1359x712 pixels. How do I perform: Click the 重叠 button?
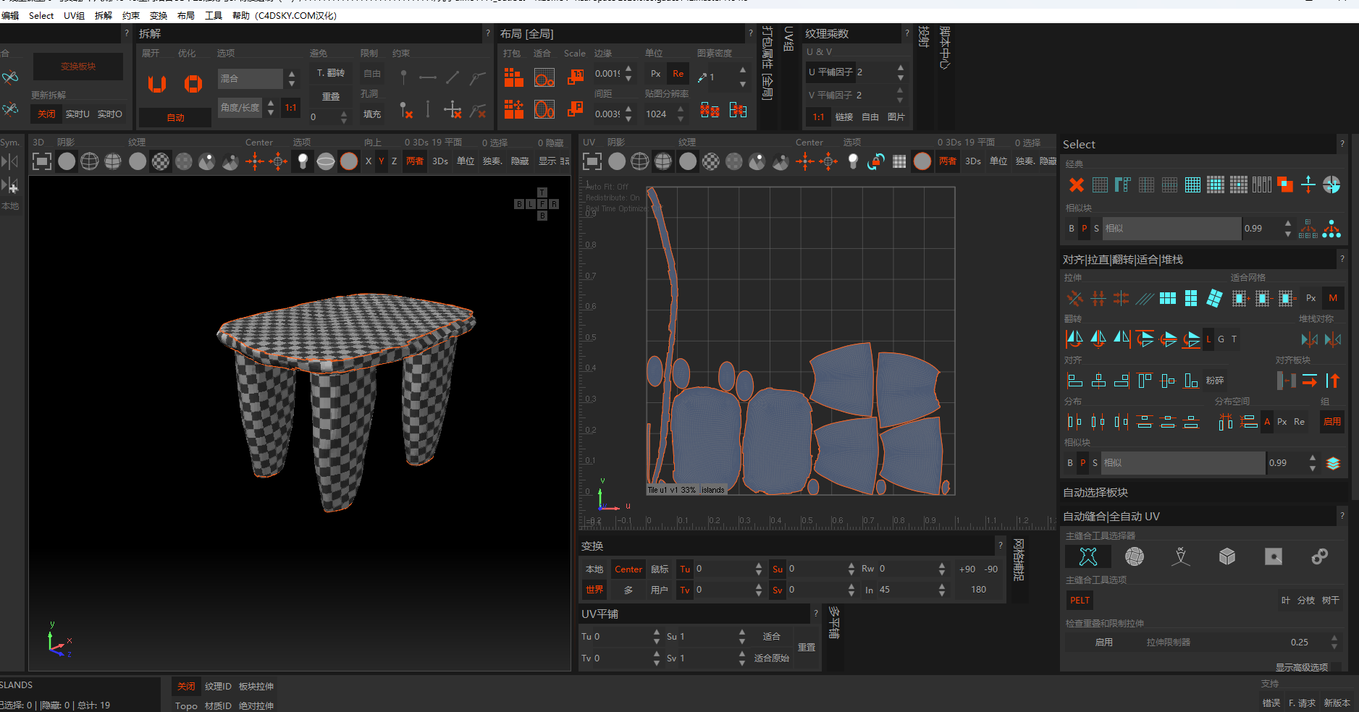coord(331,96)
